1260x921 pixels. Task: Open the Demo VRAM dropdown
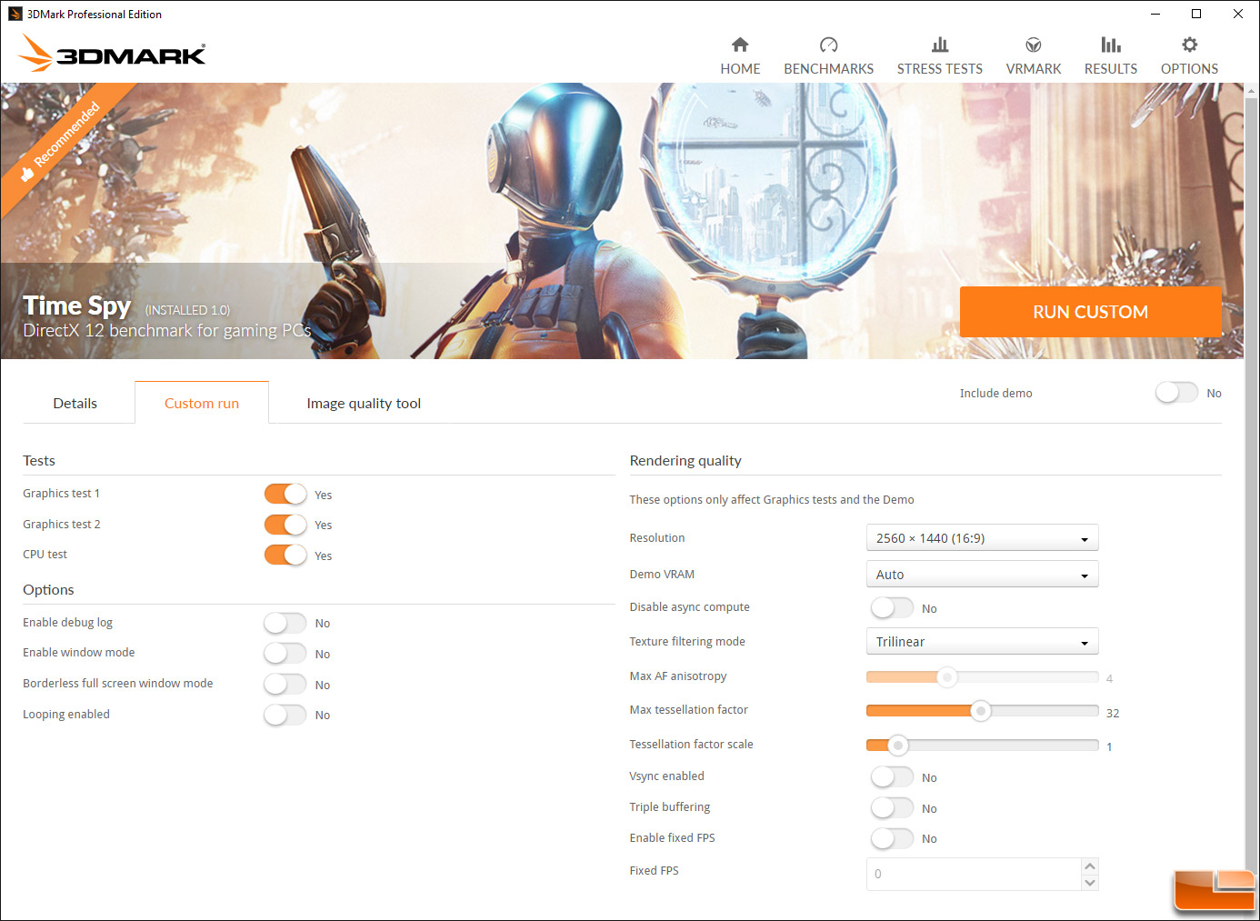pos(982,575)
